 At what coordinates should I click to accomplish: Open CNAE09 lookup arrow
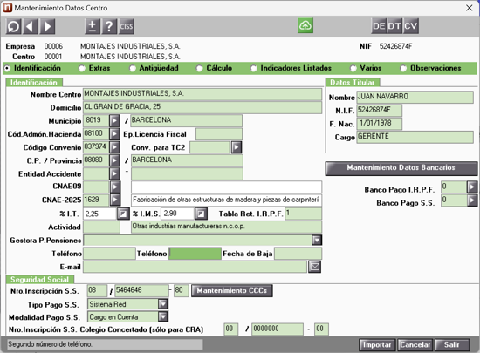click(115, 187)
